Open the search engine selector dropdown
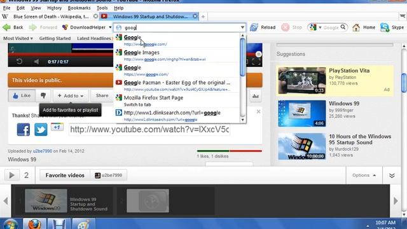The height and width of the screenshot is (229, 407). (x=315, y=27)
